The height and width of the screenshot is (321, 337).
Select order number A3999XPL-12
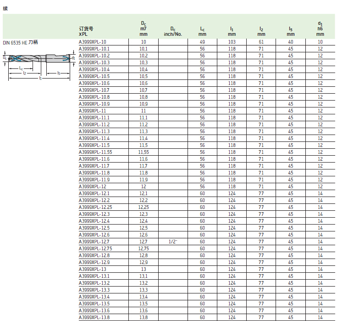(93, 186)
